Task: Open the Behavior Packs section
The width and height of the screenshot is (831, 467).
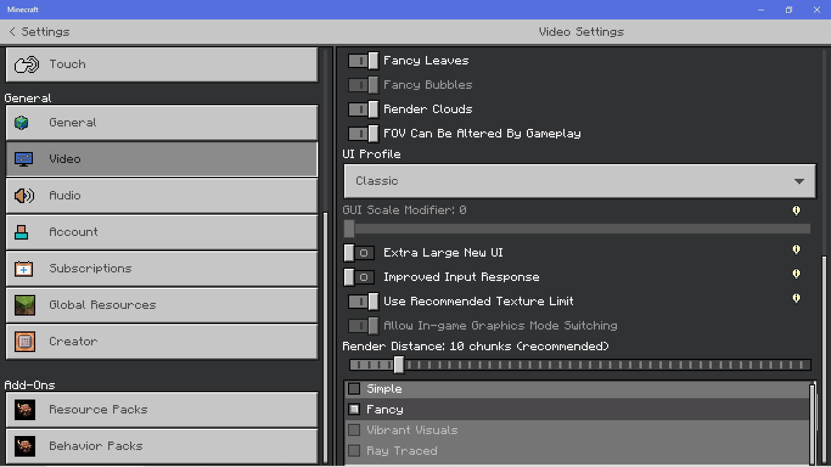Action: click(x=162, y=446)
